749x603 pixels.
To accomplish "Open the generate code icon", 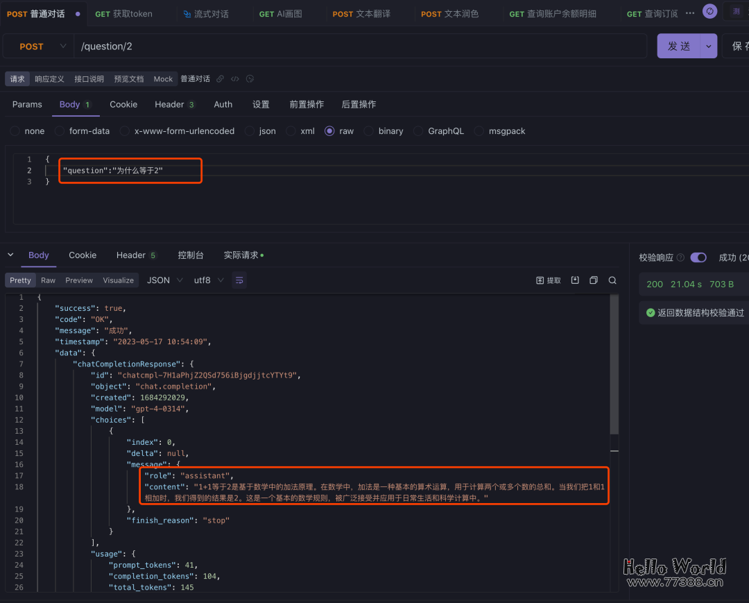I will pos(235,79).
